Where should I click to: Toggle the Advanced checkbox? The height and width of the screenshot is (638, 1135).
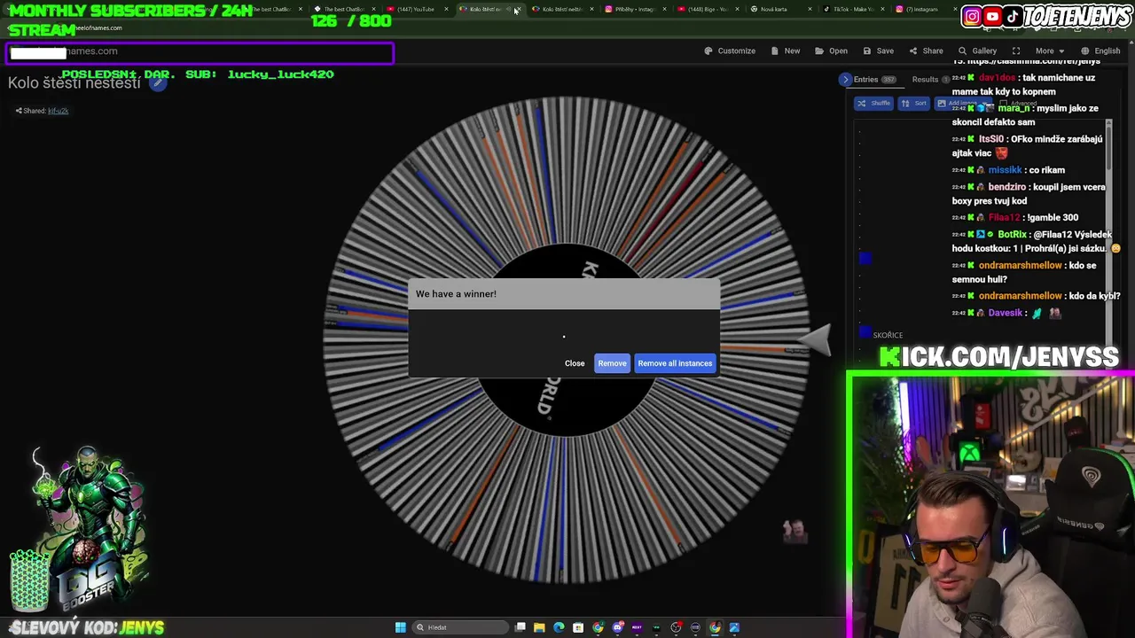(x=1005, y=104)
